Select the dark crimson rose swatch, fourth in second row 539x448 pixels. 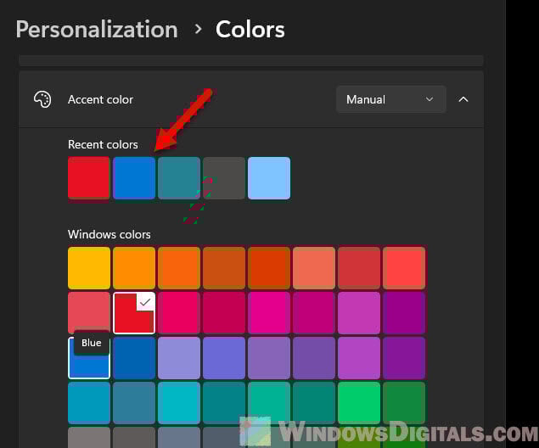[x=224, y=313]
